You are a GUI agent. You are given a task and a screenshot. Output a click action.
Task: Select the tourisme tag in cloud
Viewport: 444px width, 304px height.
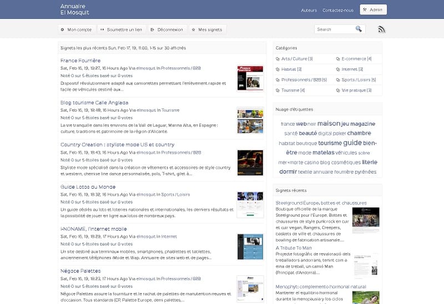coord(330,143)
